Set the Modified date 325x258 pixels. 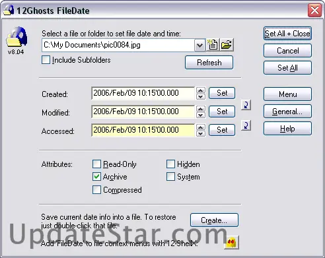222,112
